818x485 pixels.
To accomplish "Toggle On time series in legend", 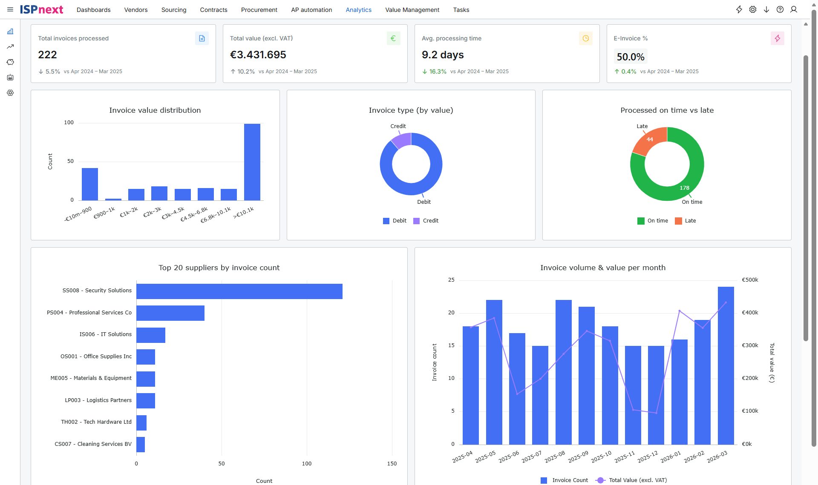I will [653, 221].
